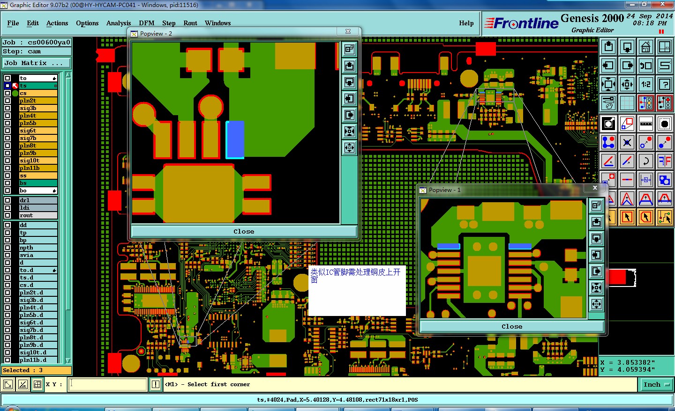Select the layer name sig10t
Image resolution: width=675 pixels, height=411 pixels.
click(x=38, y=161)
